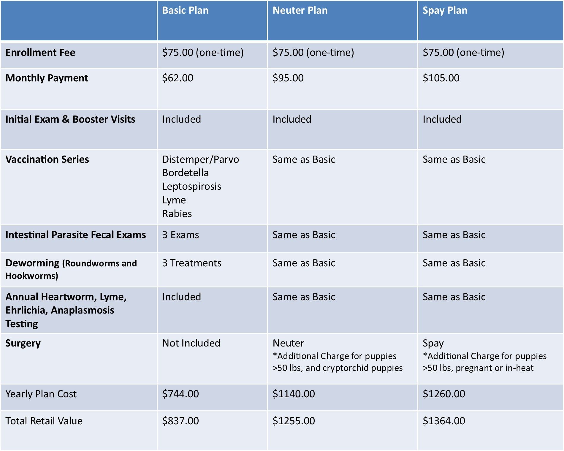Click the Enrollment Fee row label
The height and width of the screenshot is (451, 564).
40,52
